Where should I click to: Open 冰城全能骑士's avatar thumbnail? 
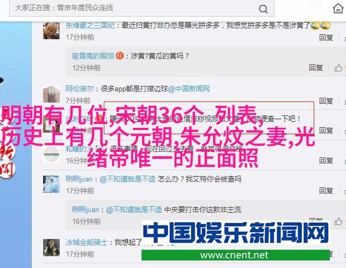[x=51, y=248]
